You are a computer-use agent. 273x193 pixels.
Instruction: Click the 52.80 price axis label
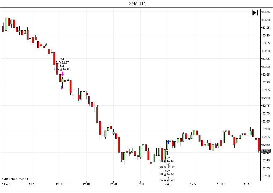point(266,98)
